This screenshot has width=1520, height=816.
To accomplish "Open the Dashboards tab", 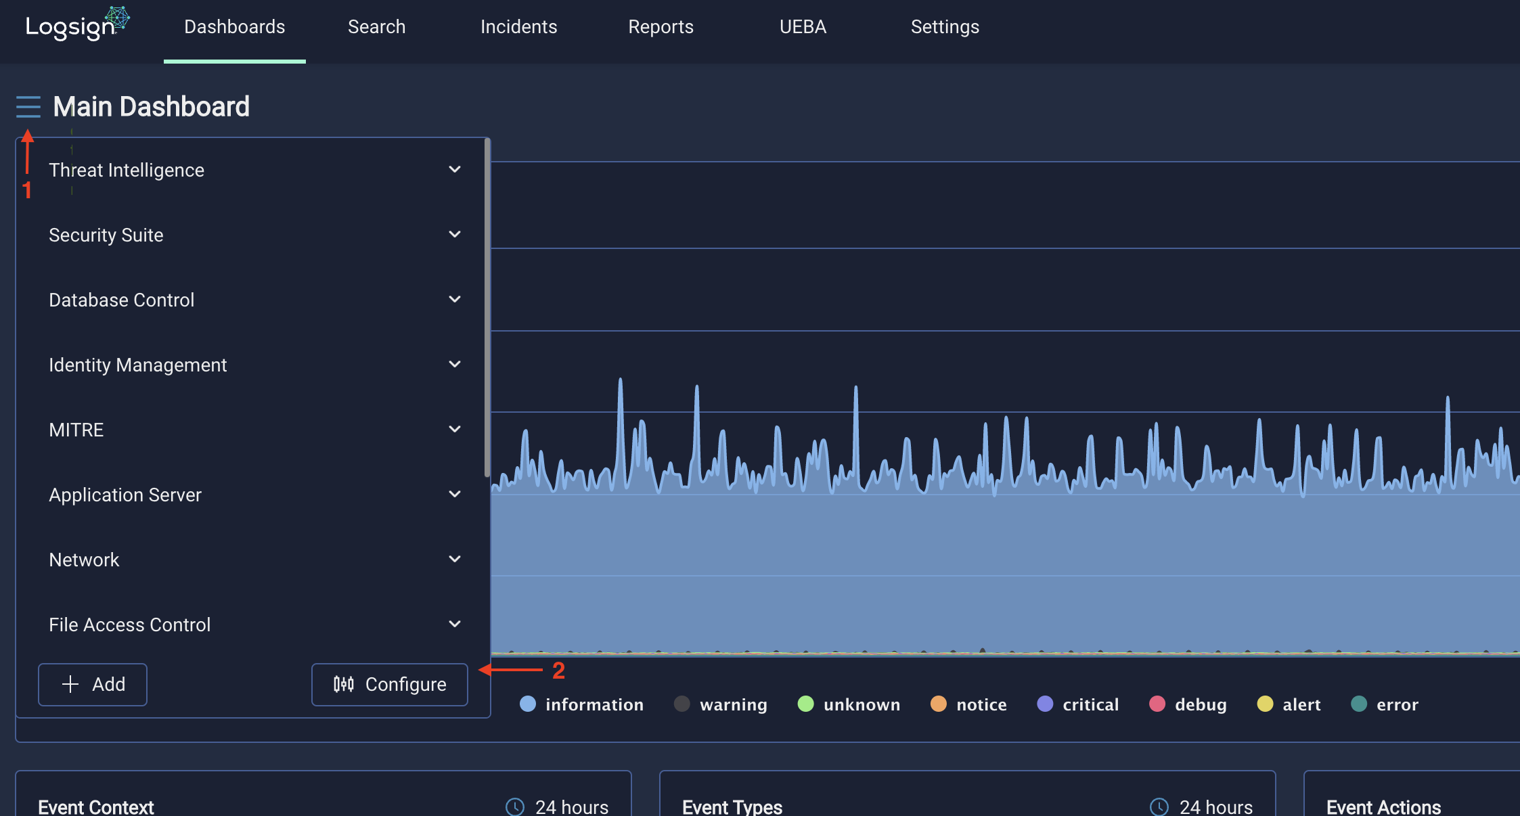I will pyautogui.click(x=235, y=27).
